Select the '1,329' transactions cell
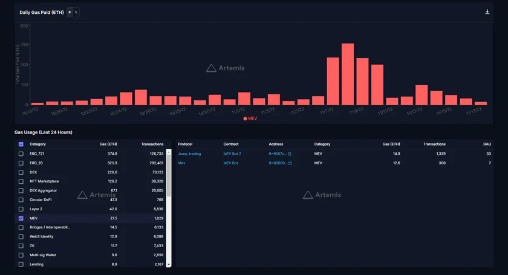 click(x=441, y=154)
